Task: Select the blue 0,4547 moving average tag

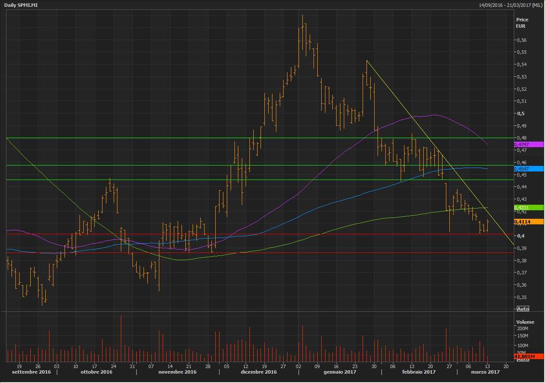Action: tap(529, 169)
